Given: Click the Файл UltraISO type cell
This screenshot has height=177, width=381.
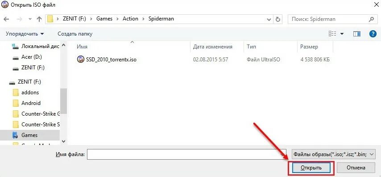Looking at the screenshot, I should [263, 59].
